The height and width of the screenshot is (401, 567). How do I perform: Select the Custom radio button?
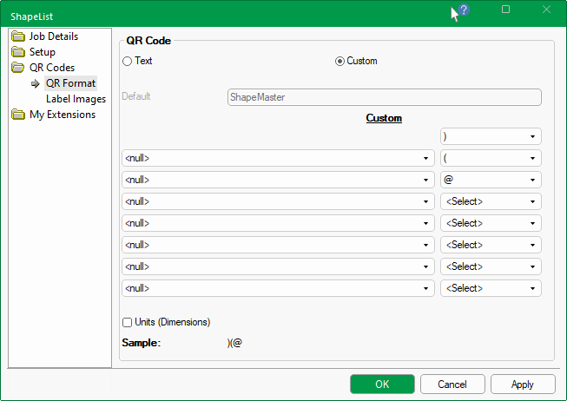point(340,62)
